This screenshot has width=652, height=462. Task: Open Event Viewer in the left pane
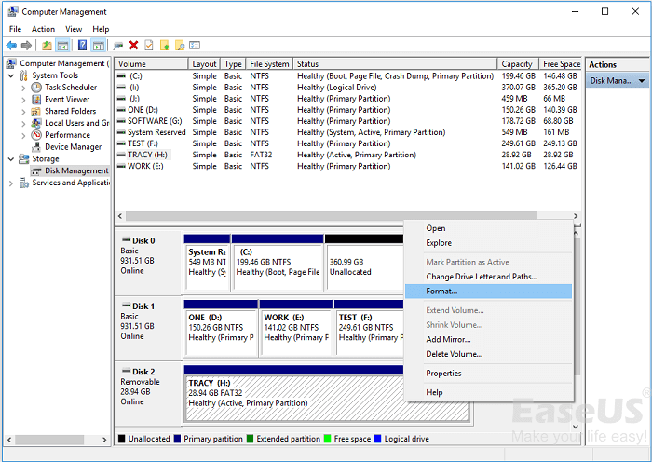click(67, 99)
